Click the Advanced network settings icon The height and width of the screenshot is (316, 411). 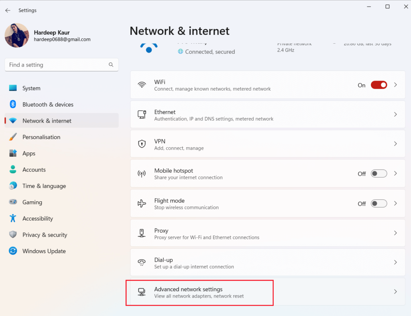(x=142, y=292)
